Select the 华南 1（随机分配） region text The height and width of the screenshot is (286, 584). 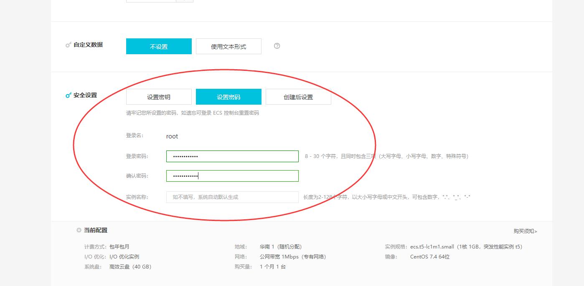coord(281,247)
